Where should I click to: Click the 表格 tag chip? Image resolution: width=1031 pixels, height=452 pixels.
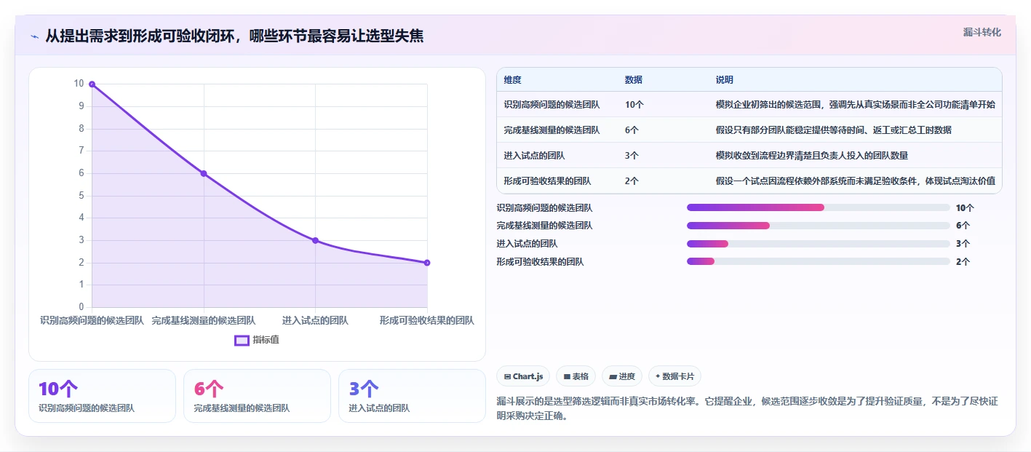576,376
